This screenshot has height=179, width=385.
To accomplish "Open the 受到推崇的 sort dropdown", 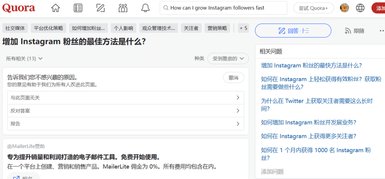I will (x=228, y=58).
